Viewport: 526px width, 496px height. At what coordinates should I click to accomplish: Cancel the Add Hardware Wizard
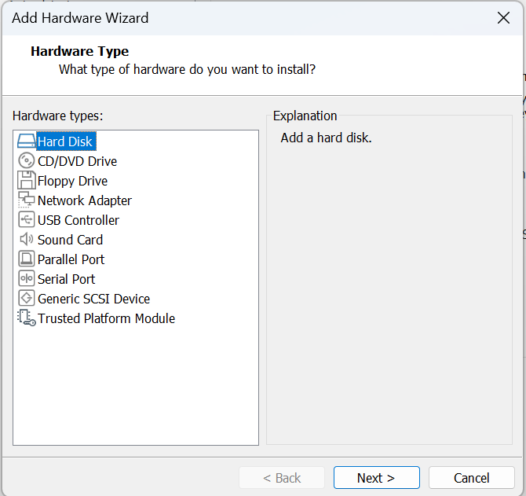coord(471,478)
